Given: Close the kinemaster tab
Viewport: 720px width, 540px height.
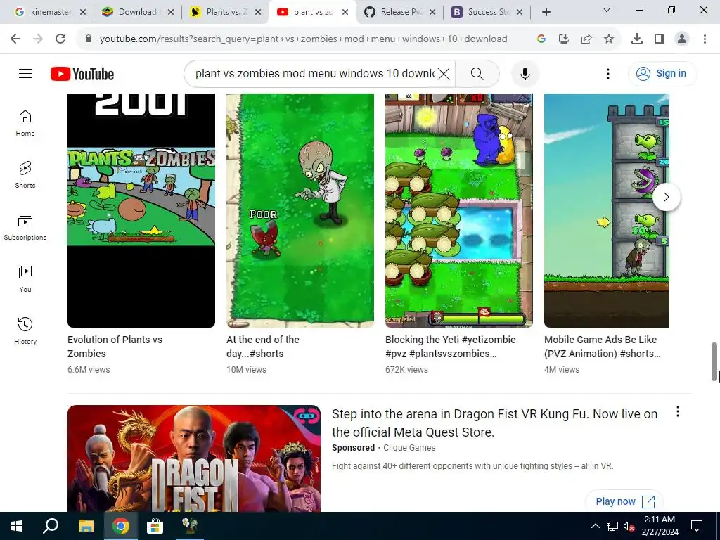Looking at the screenshot, I should click(83, 12).
